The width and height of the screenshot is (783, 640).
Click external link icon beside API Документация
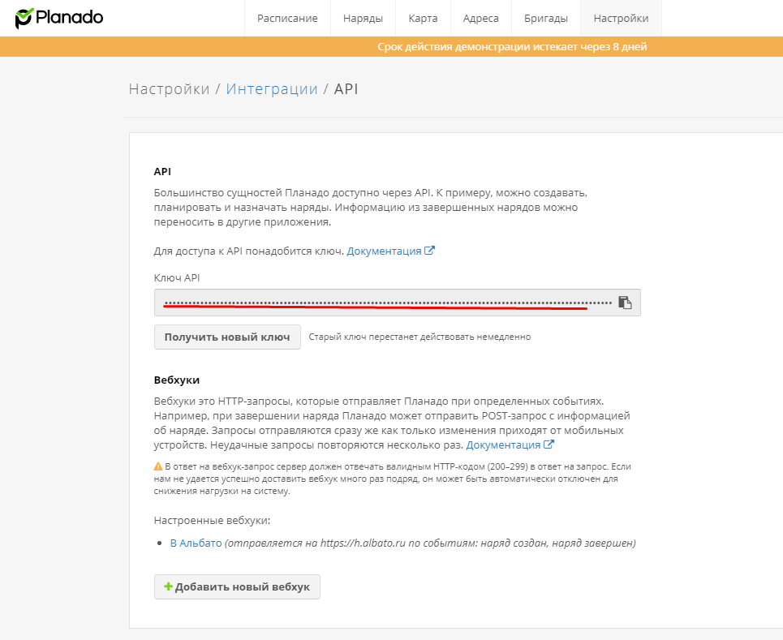[x=430, y=251]
